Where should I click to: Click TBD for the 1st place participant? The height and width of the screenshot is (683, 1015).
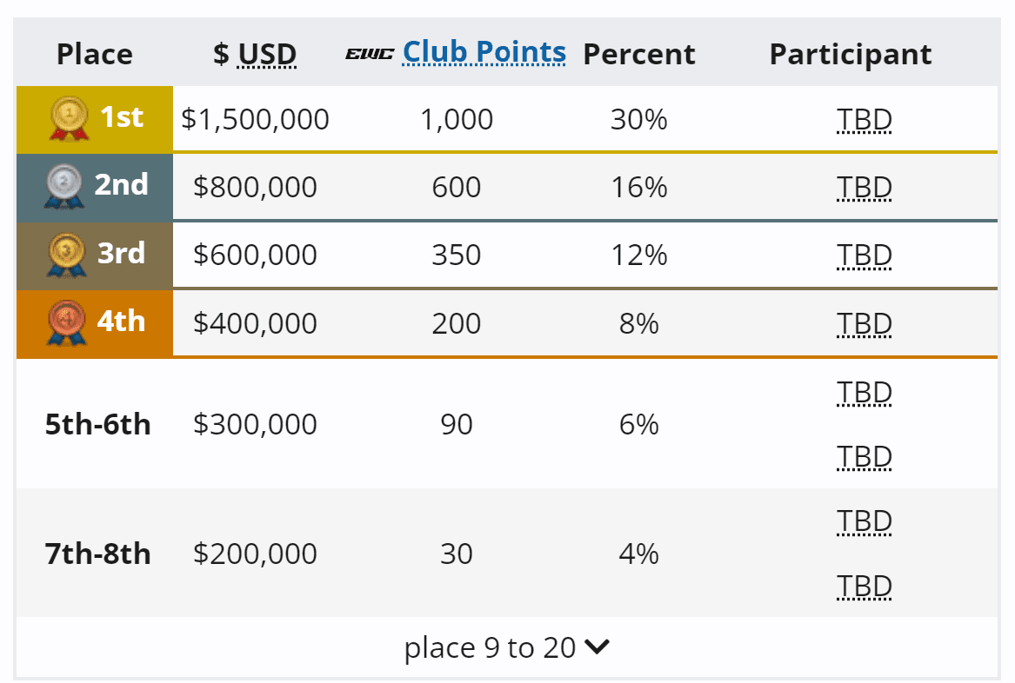click(865, 119)
